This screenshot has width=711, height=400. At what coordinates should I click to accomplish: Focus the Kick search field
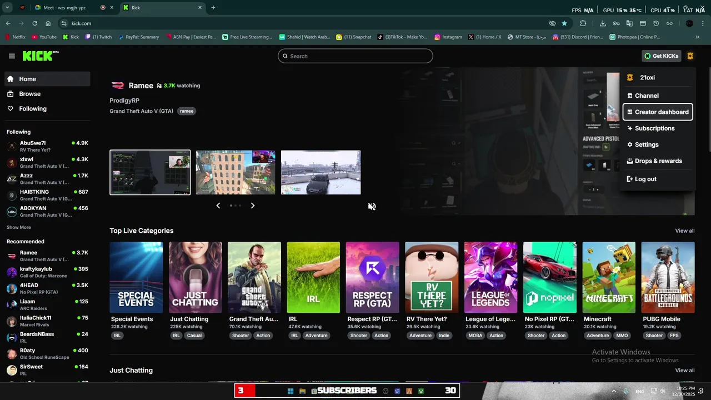[x=355, y=56]
